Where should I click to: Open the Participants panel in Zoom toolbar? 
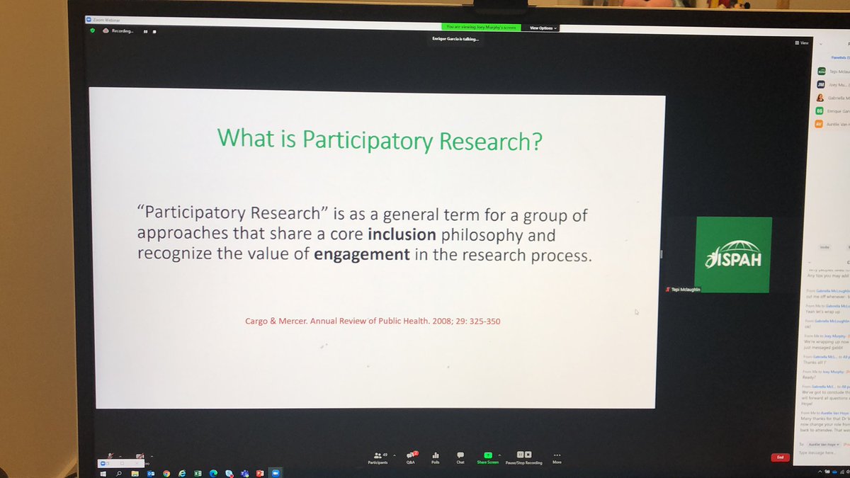377,457
